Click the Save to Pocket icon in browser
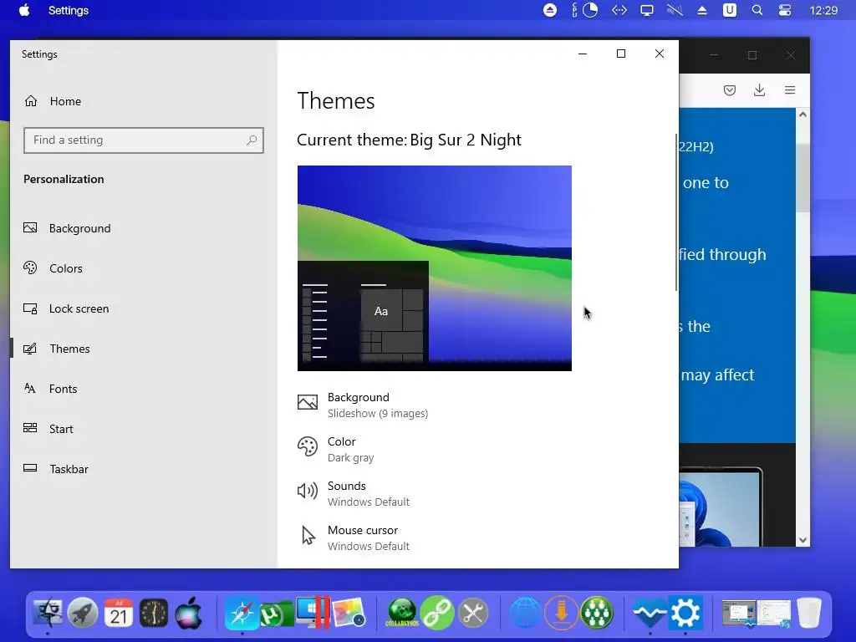The image size is (856, 642). click(729, 90)
